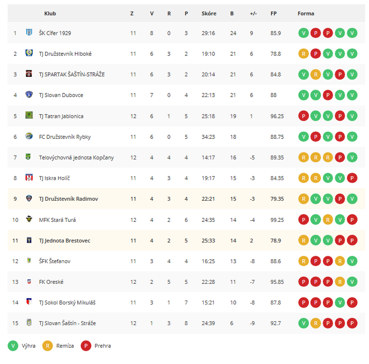
Task: Click FK Oreské's first red loss badge
Action: point(304,282)
